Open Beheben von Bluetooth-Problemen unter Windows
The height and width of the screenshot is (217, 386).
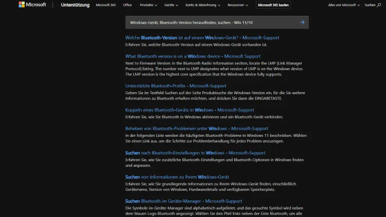(x=197, y=128)
